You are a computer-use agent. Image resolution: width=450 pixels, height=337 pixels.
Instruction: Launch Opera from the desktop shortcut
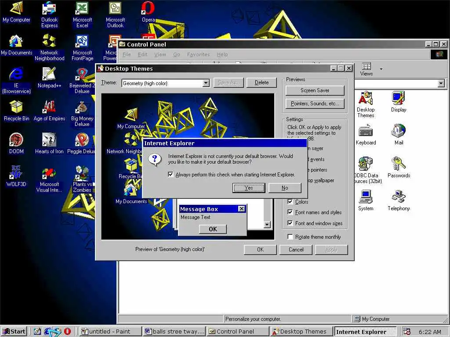coord(149,11)
